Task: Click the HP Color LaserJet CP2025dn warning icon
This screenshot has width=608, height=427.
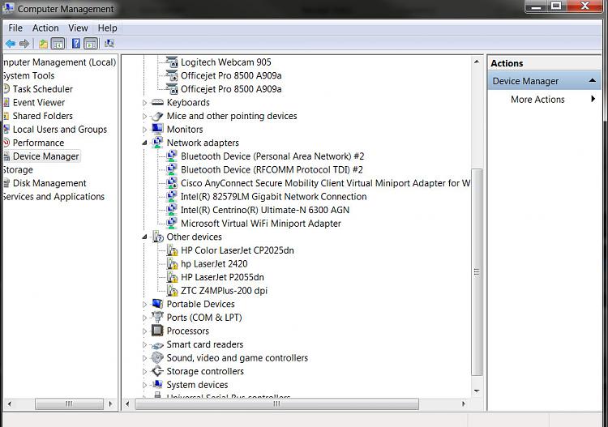Action: pyautogui.click(x=172, y=250)
